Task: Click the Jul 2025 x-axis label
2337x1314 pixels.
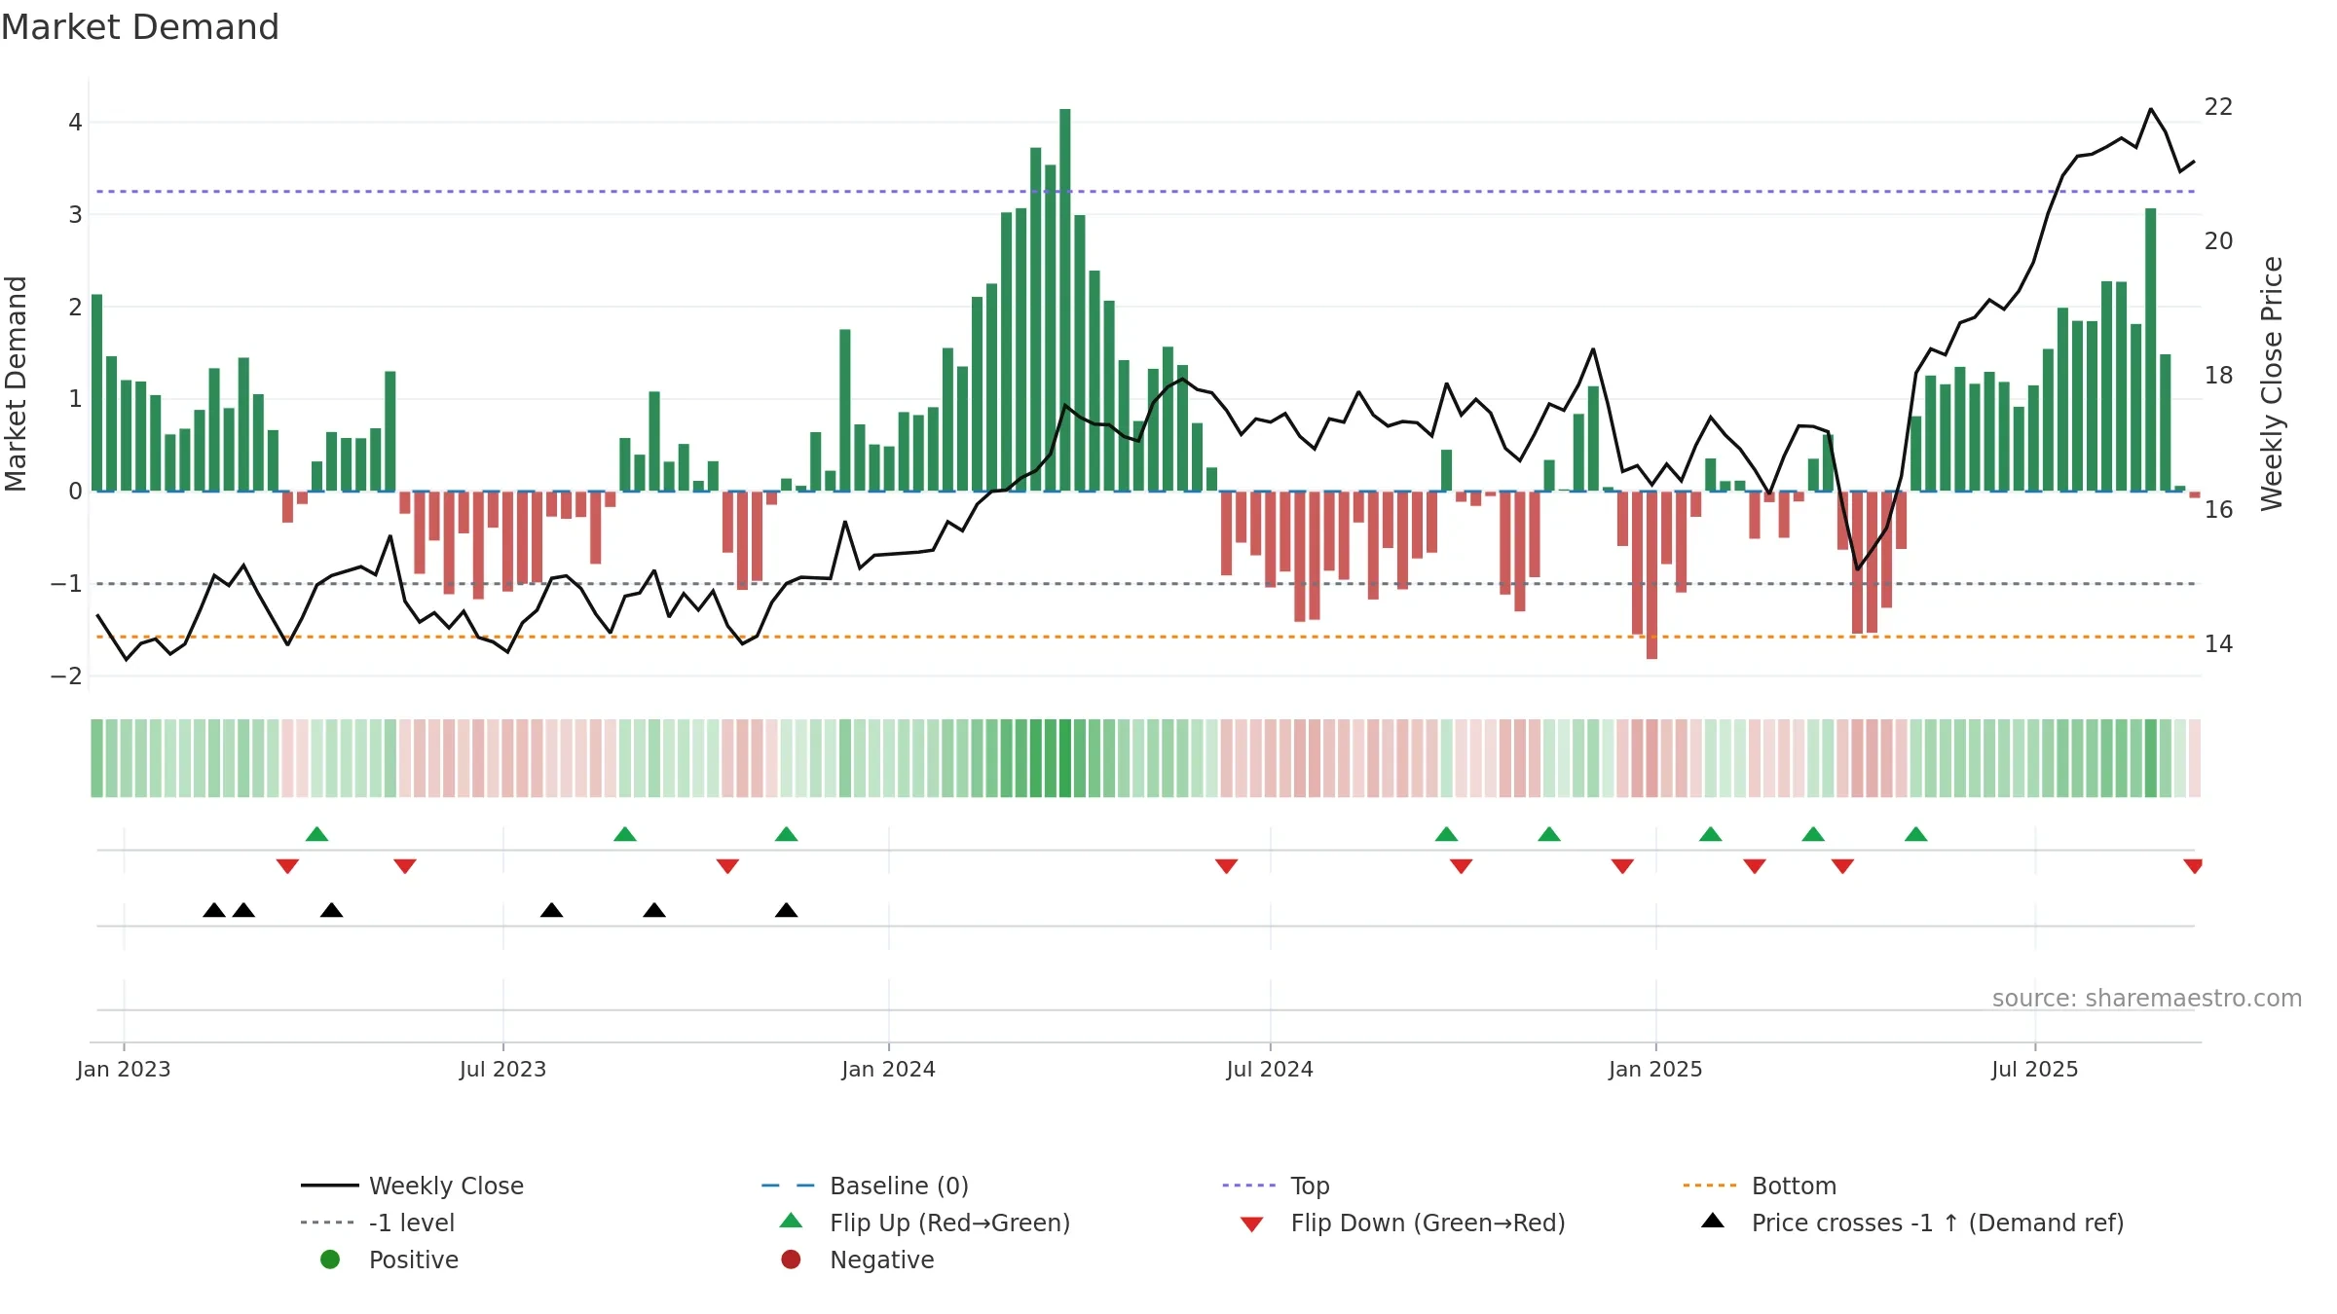Action: point(2034,1070)
